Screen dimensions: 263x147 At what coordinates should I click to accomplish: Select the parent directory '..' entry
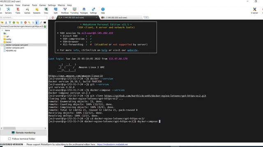(x=5, y=33)
